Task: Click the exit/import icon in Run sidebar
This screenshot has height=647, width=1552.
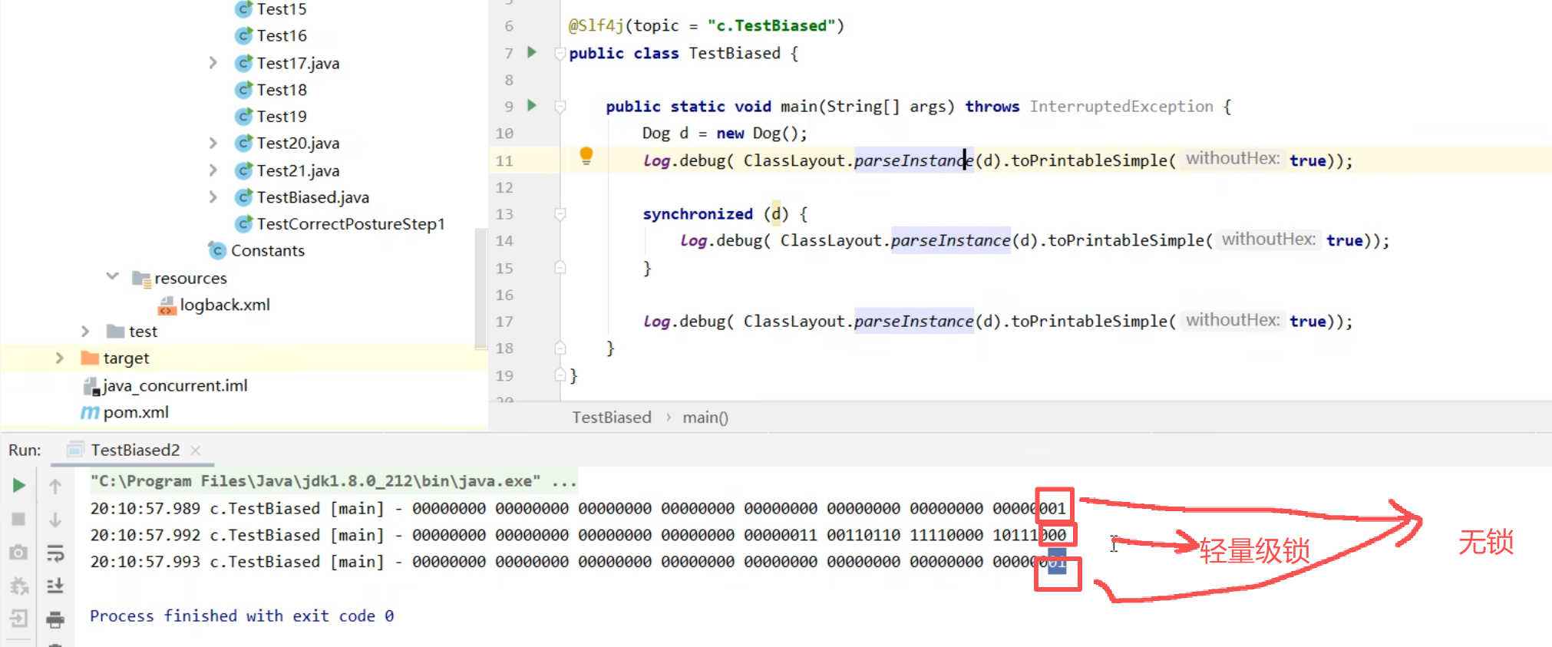Action: pos(19,619)
